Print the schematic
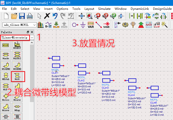173x120 pixels. [x=30, y=16]
